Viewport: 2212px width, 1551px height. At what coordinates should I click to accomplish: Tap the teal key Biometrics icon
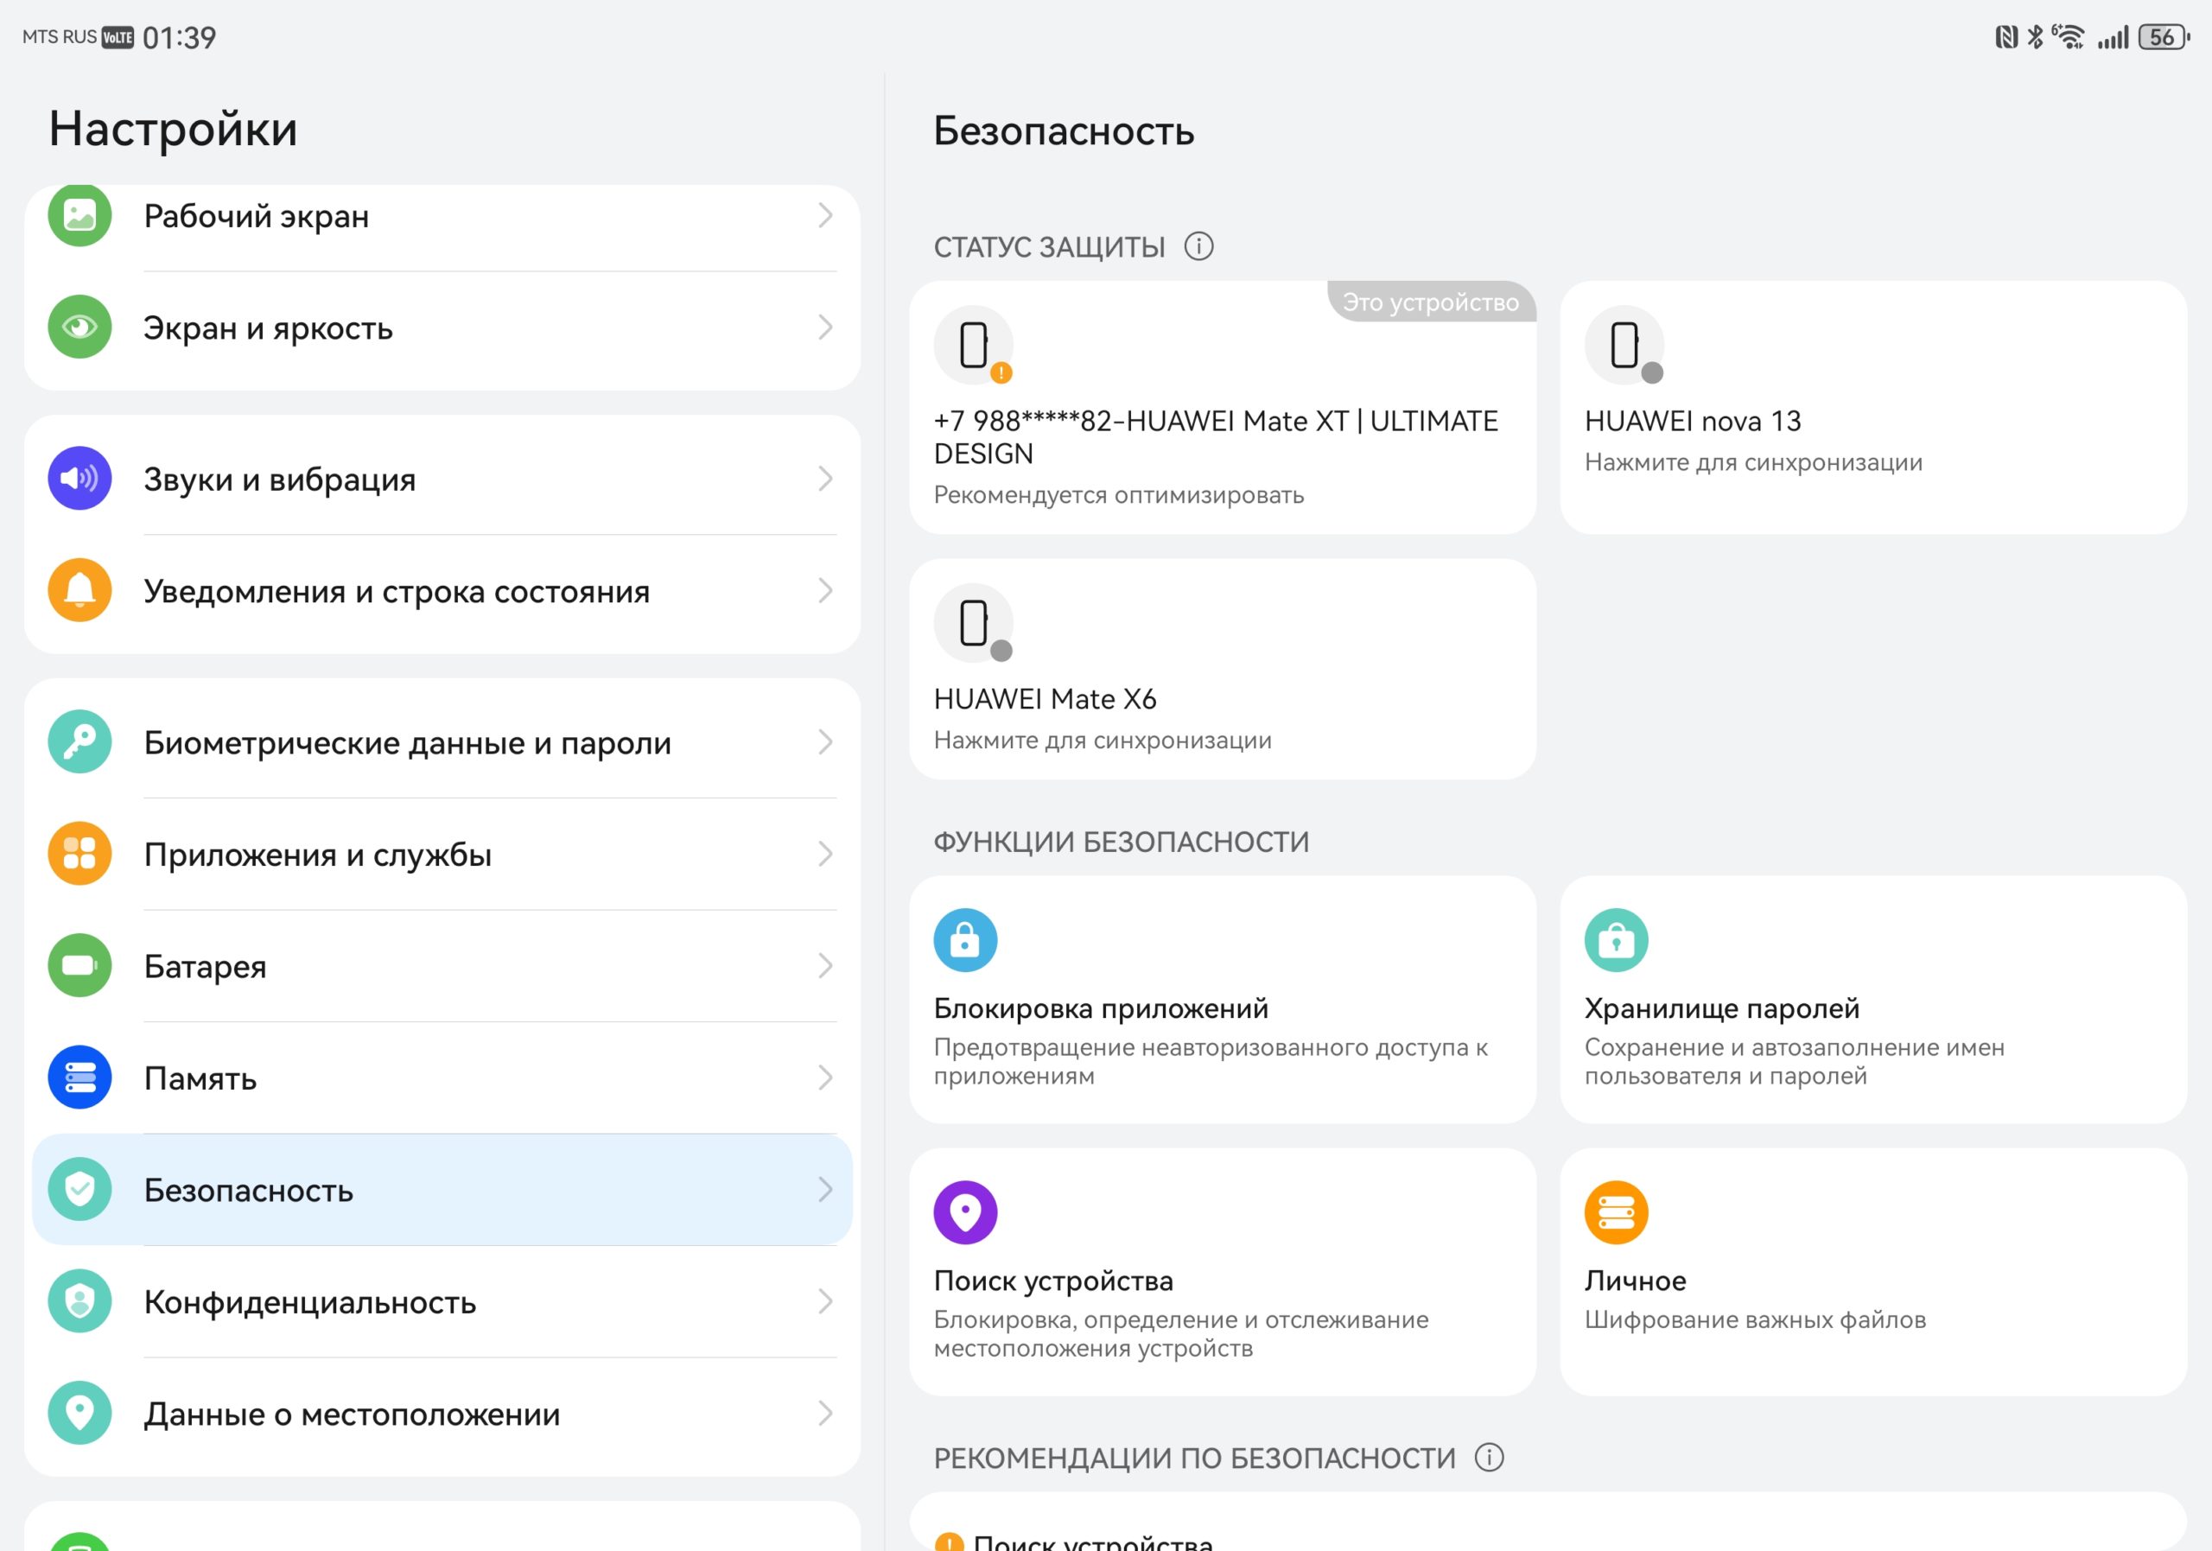pos(80,741)
